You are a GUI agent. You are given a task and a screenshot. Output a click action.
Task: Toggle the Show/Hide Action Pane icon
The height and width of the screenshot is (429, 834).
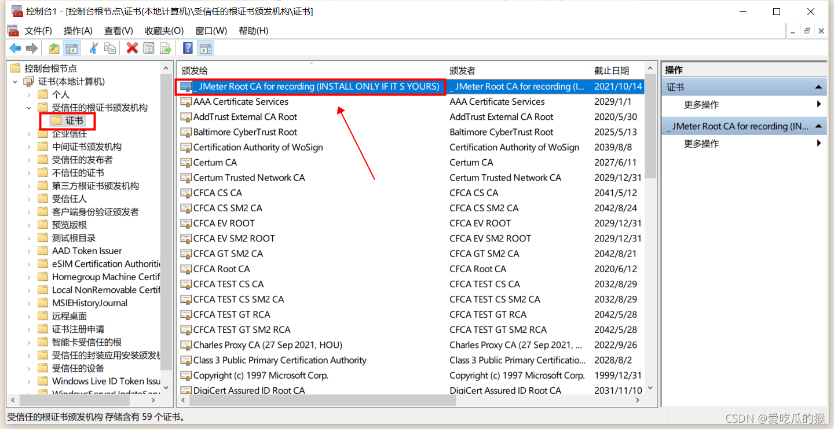pos(205,49)
